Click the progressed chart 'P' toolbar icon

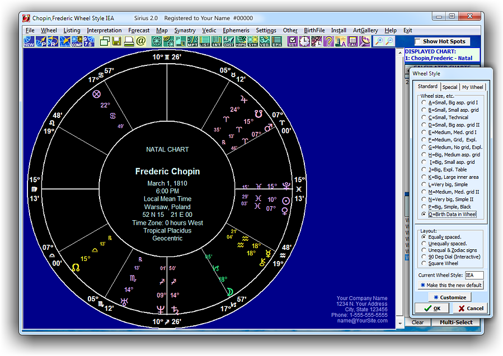(41, 41)
